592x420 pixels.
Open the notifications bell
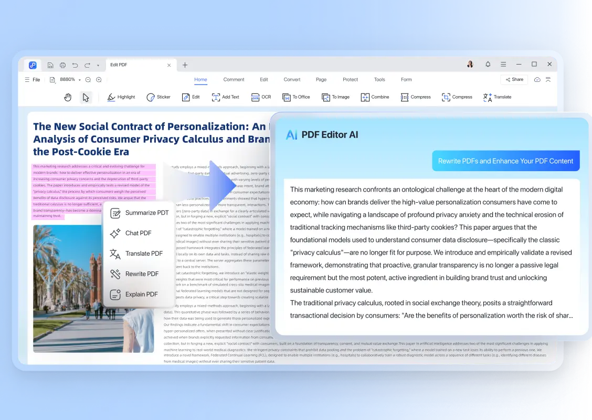pyautogui.click(x=488, y=64)
